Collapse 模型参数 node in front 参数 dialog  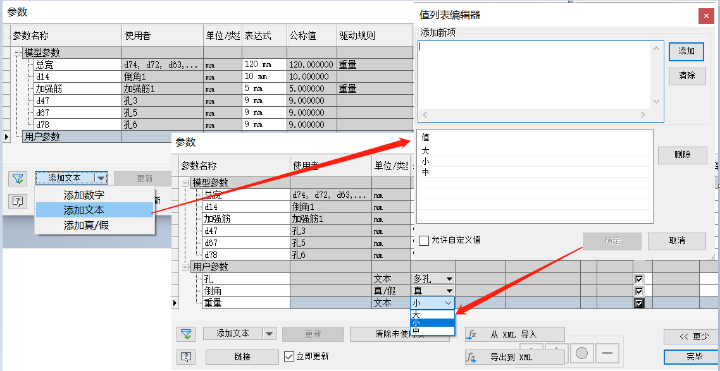185,183
